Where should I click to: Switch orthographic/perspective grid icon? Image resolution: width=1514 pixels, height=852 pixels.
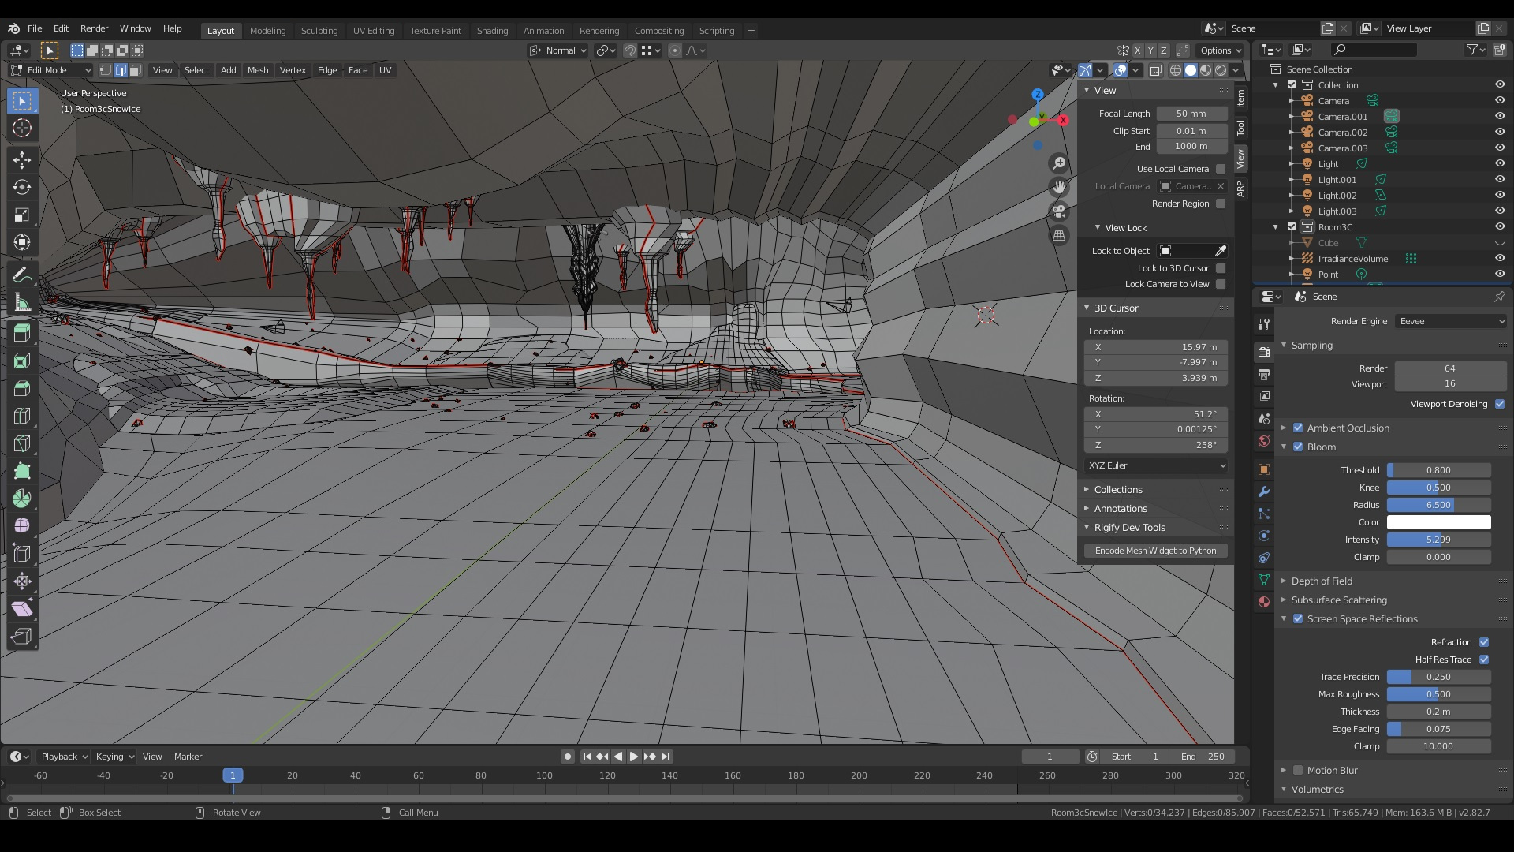point(1059,235)
